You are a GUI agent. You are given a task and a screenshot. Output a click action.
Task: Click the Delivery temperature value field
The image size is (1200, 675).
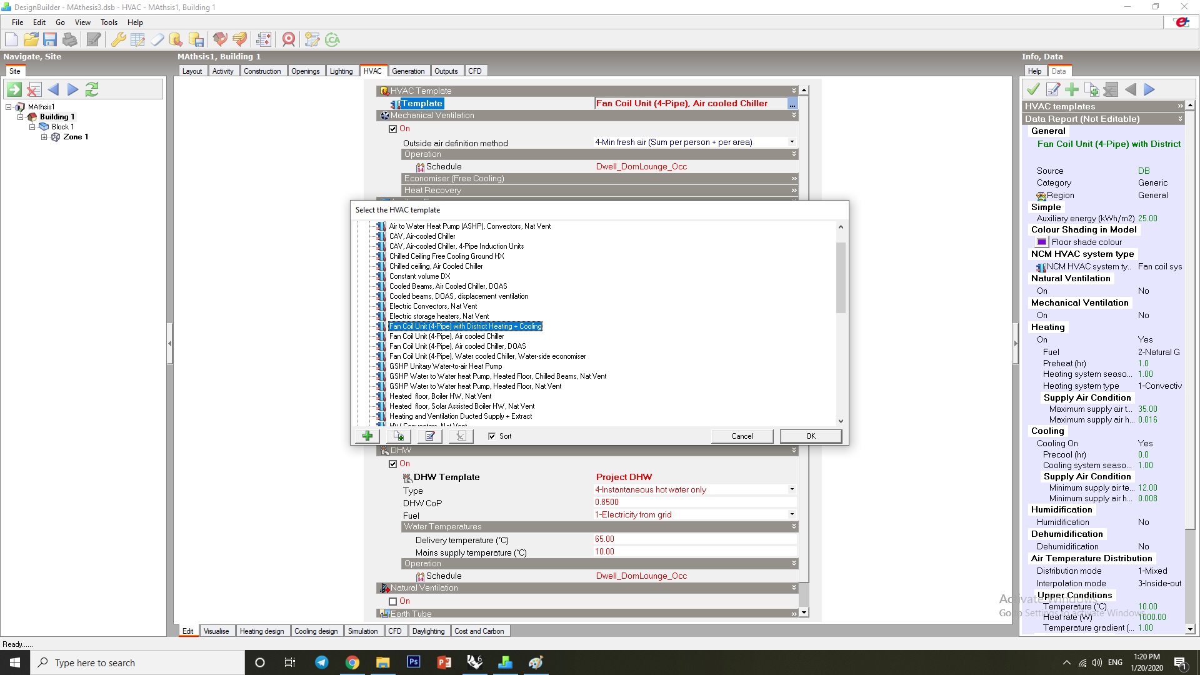coord(695,539)
